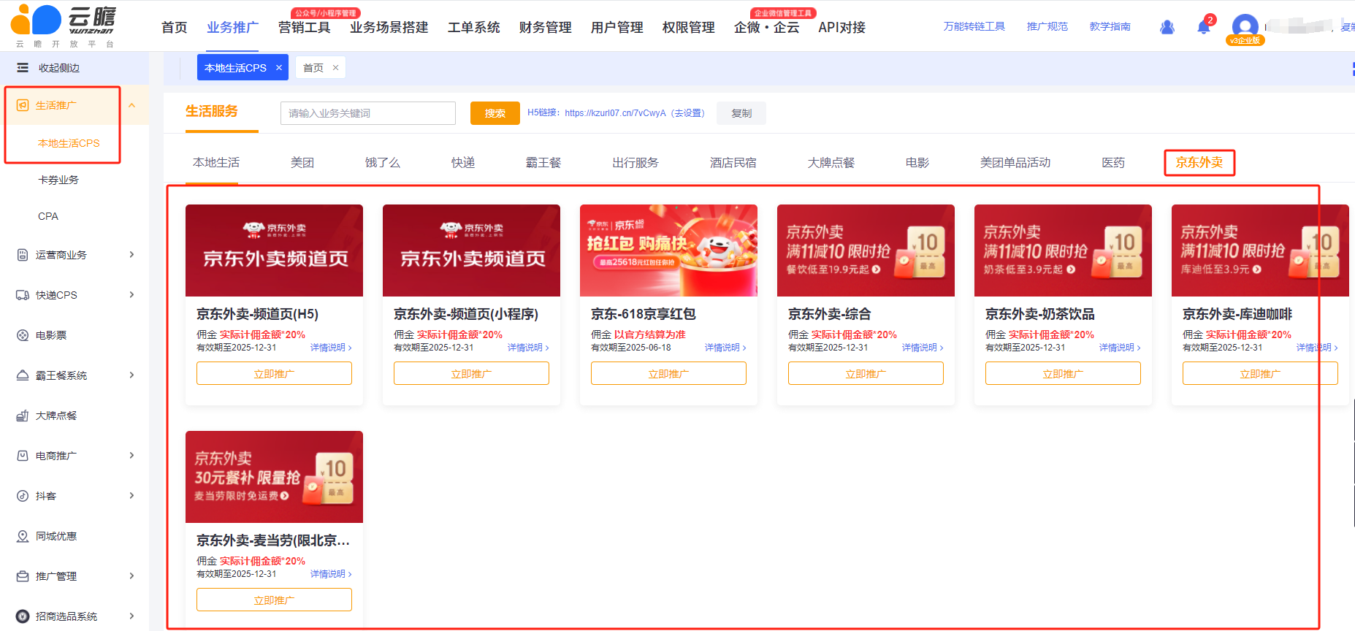Screen dimensions: 1355x631
Task: Open the 首页 top navigation item
Action: 175,28
